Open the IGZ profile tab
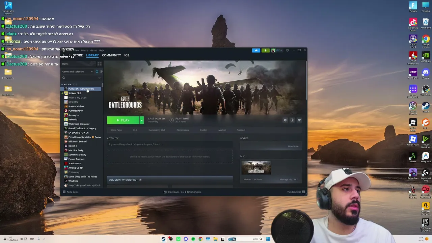The width and height of the screenshot is (432, 243). pos(127,55)
